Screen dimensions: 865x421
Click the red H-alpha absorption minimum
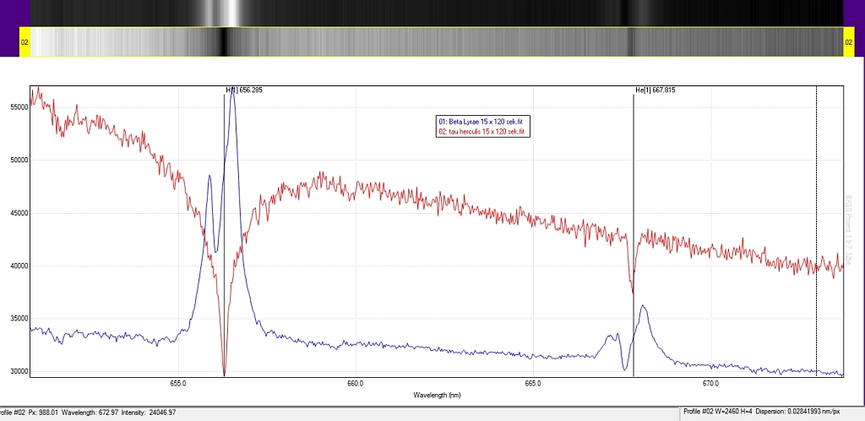pos(224,372)
